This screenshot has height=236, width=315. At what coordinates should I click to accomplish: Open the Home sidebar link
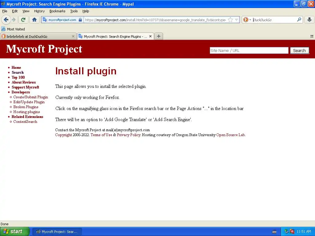[16, 68]
